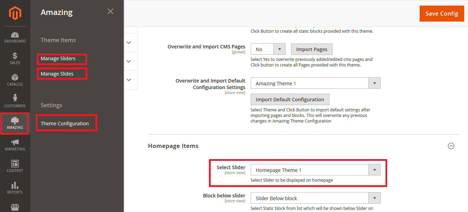Click 'Select Slider to be displayed on homepage' note
468x212 pixels.
tap(292, 180)
